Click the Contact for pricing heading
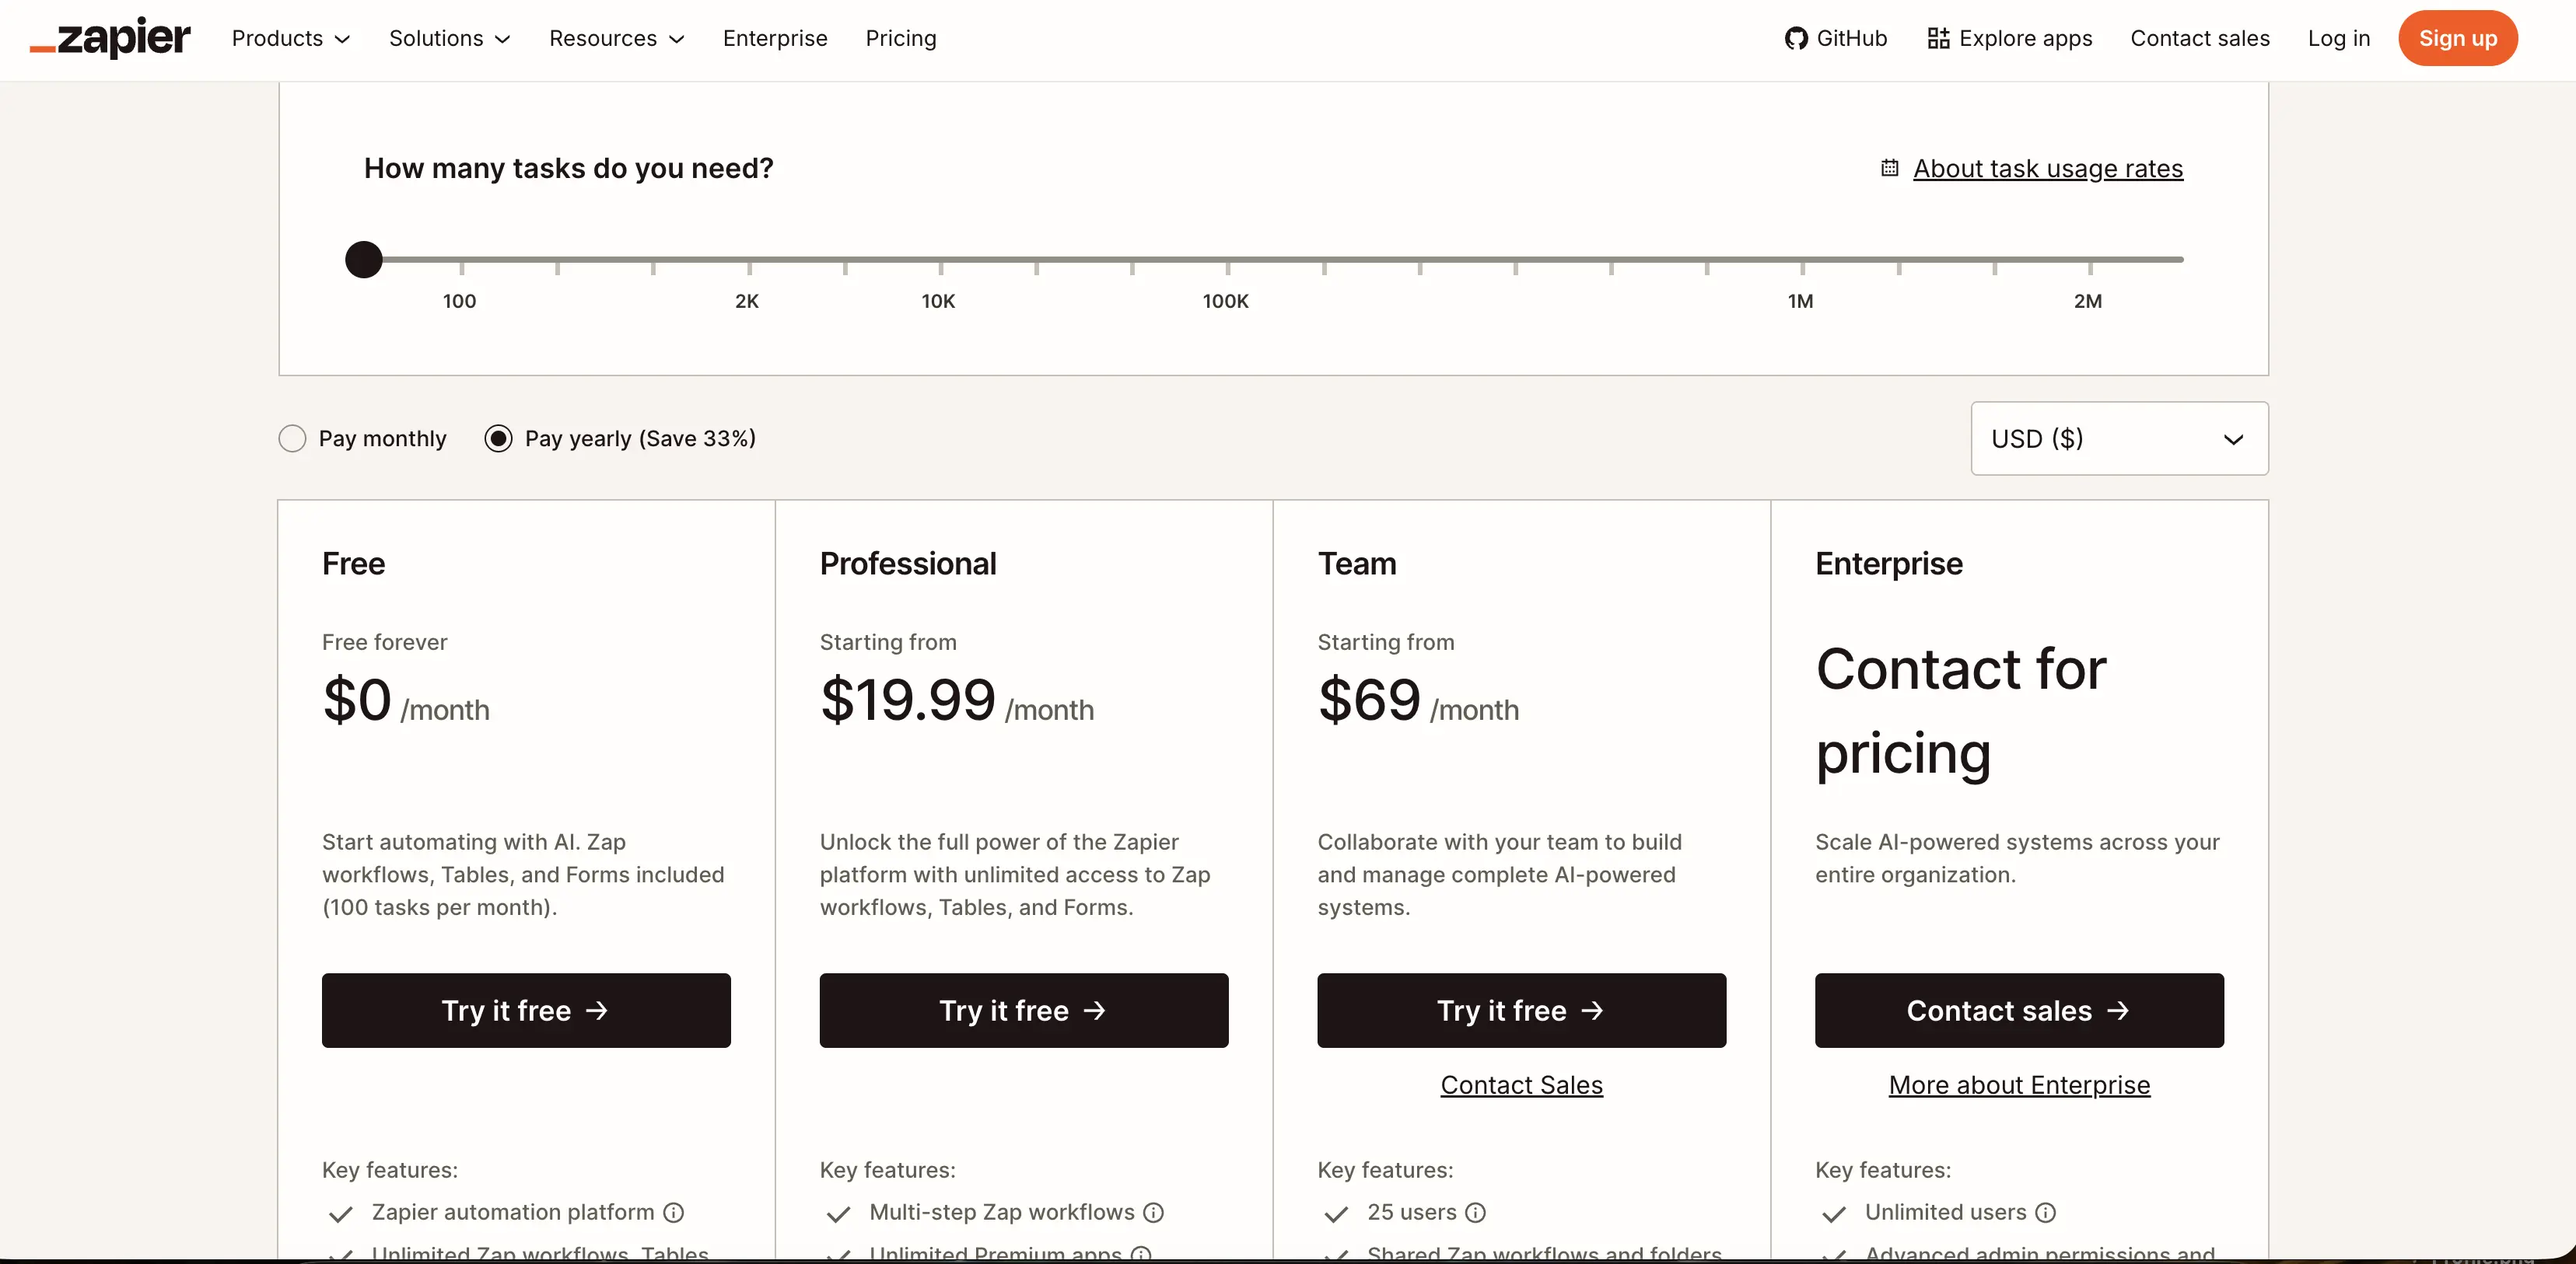2576x1264 pixels. coord(1961,711)
